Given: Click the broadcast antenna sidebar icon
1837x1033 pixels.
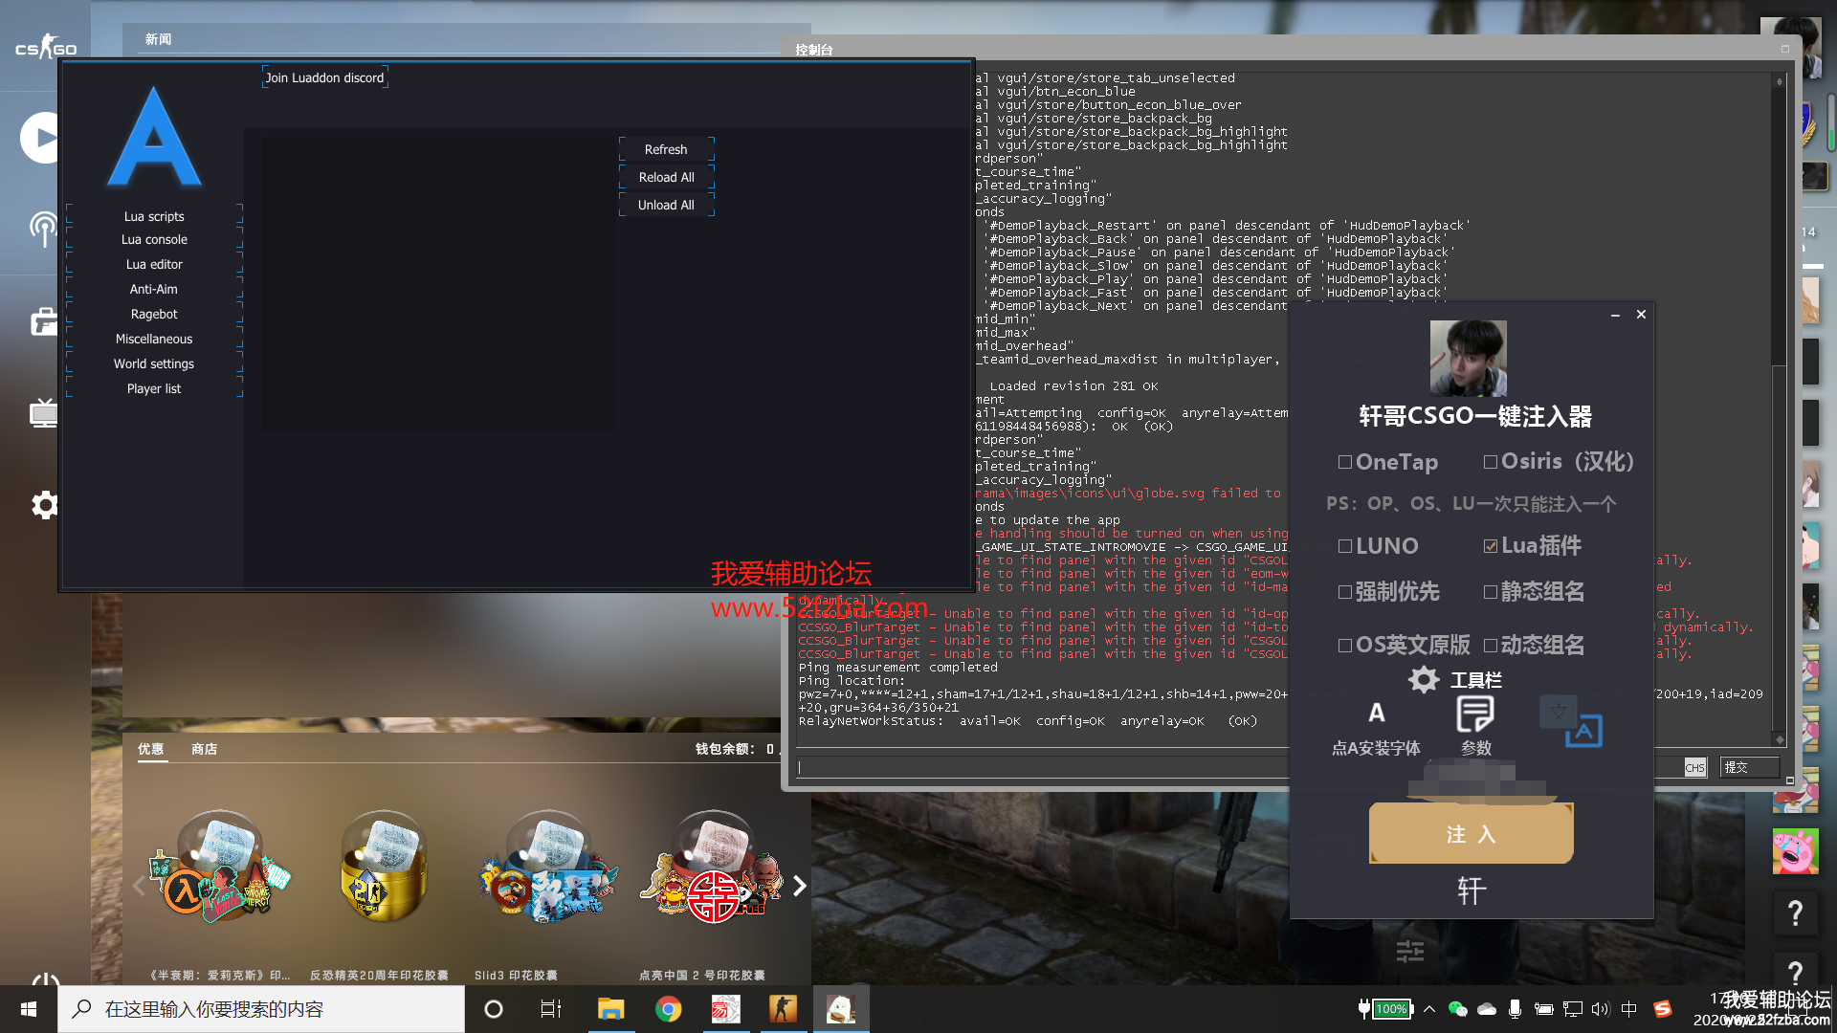Looking at the screenshot, I should click(42, 229).
